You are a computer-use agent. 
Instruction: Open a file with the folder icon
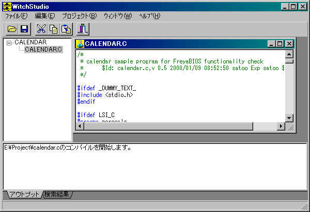coord(12,29)
